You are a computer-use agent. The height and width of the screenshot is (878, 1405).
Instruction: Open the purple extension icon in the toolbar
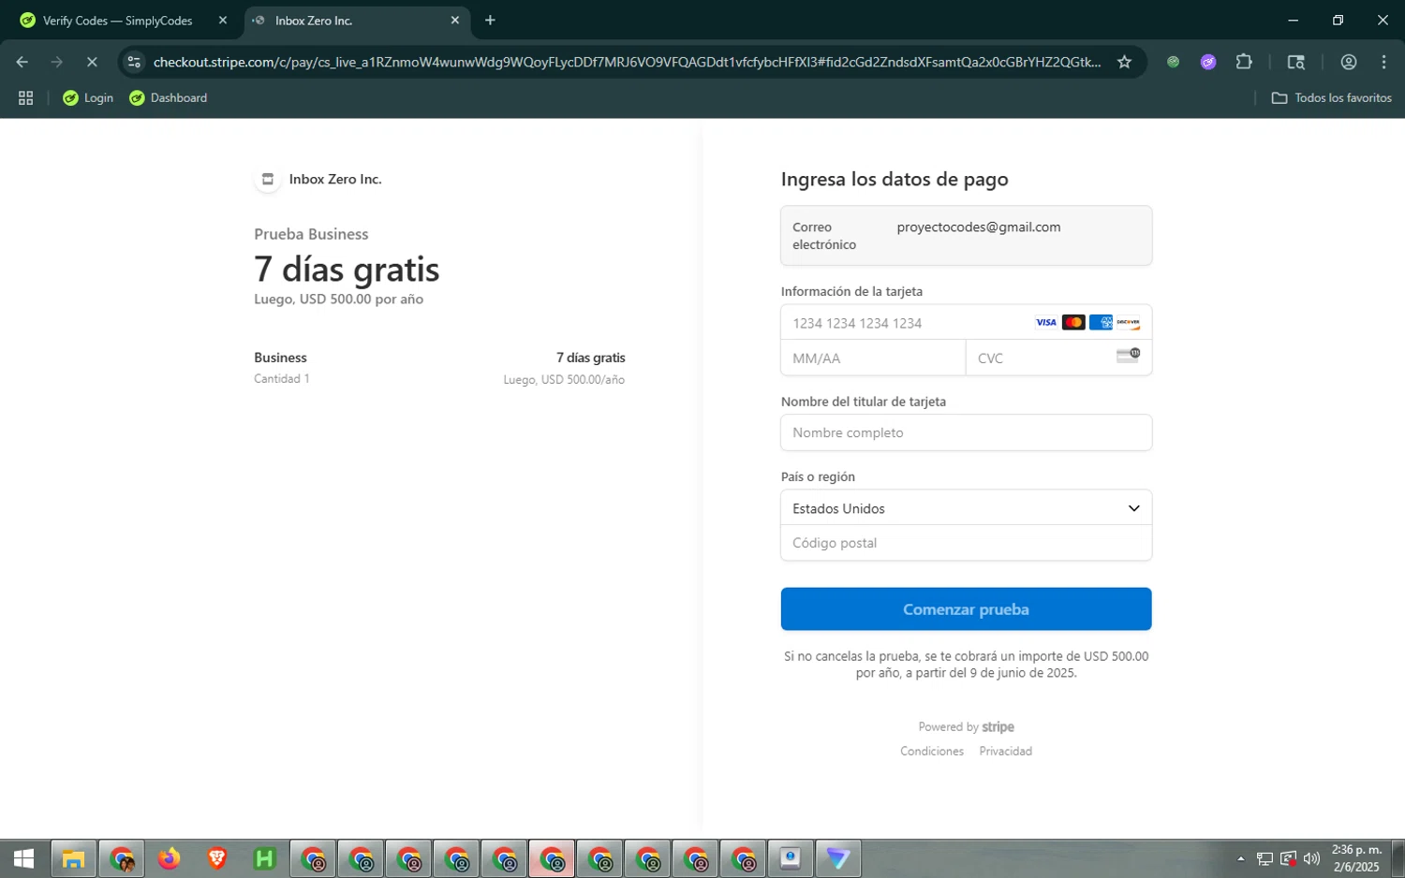pos(1208,62)
